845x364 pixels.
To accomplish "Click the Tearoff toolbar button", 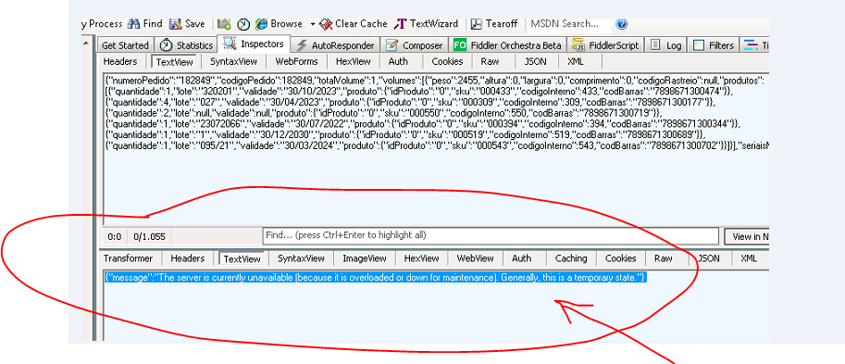I will click(494, 24).
